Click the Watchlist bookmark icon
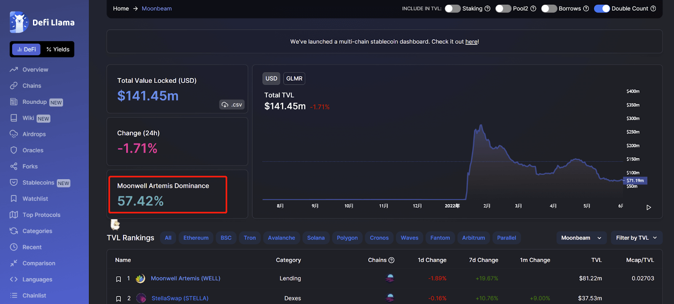Viewport: 674px width, 304px height. 14,198
